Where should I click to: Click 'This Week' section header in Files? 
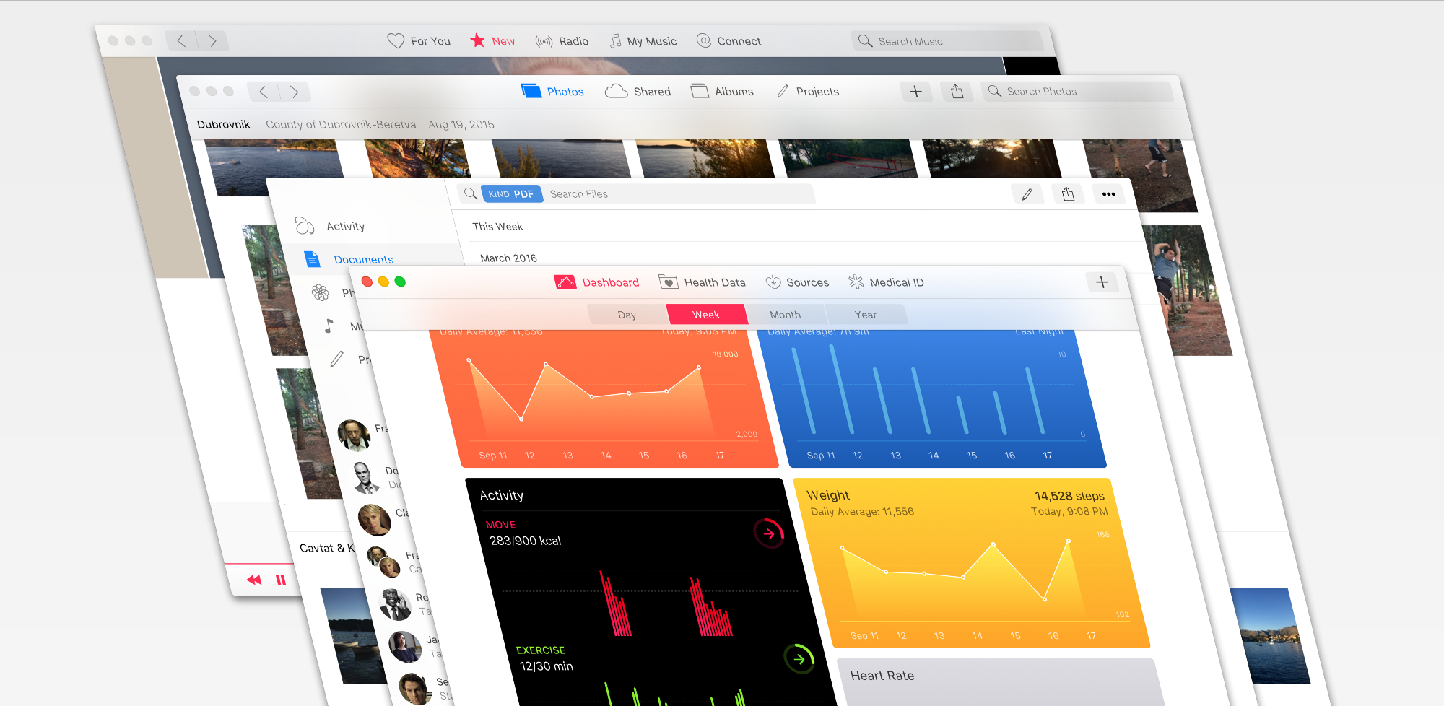coord(497,227)
